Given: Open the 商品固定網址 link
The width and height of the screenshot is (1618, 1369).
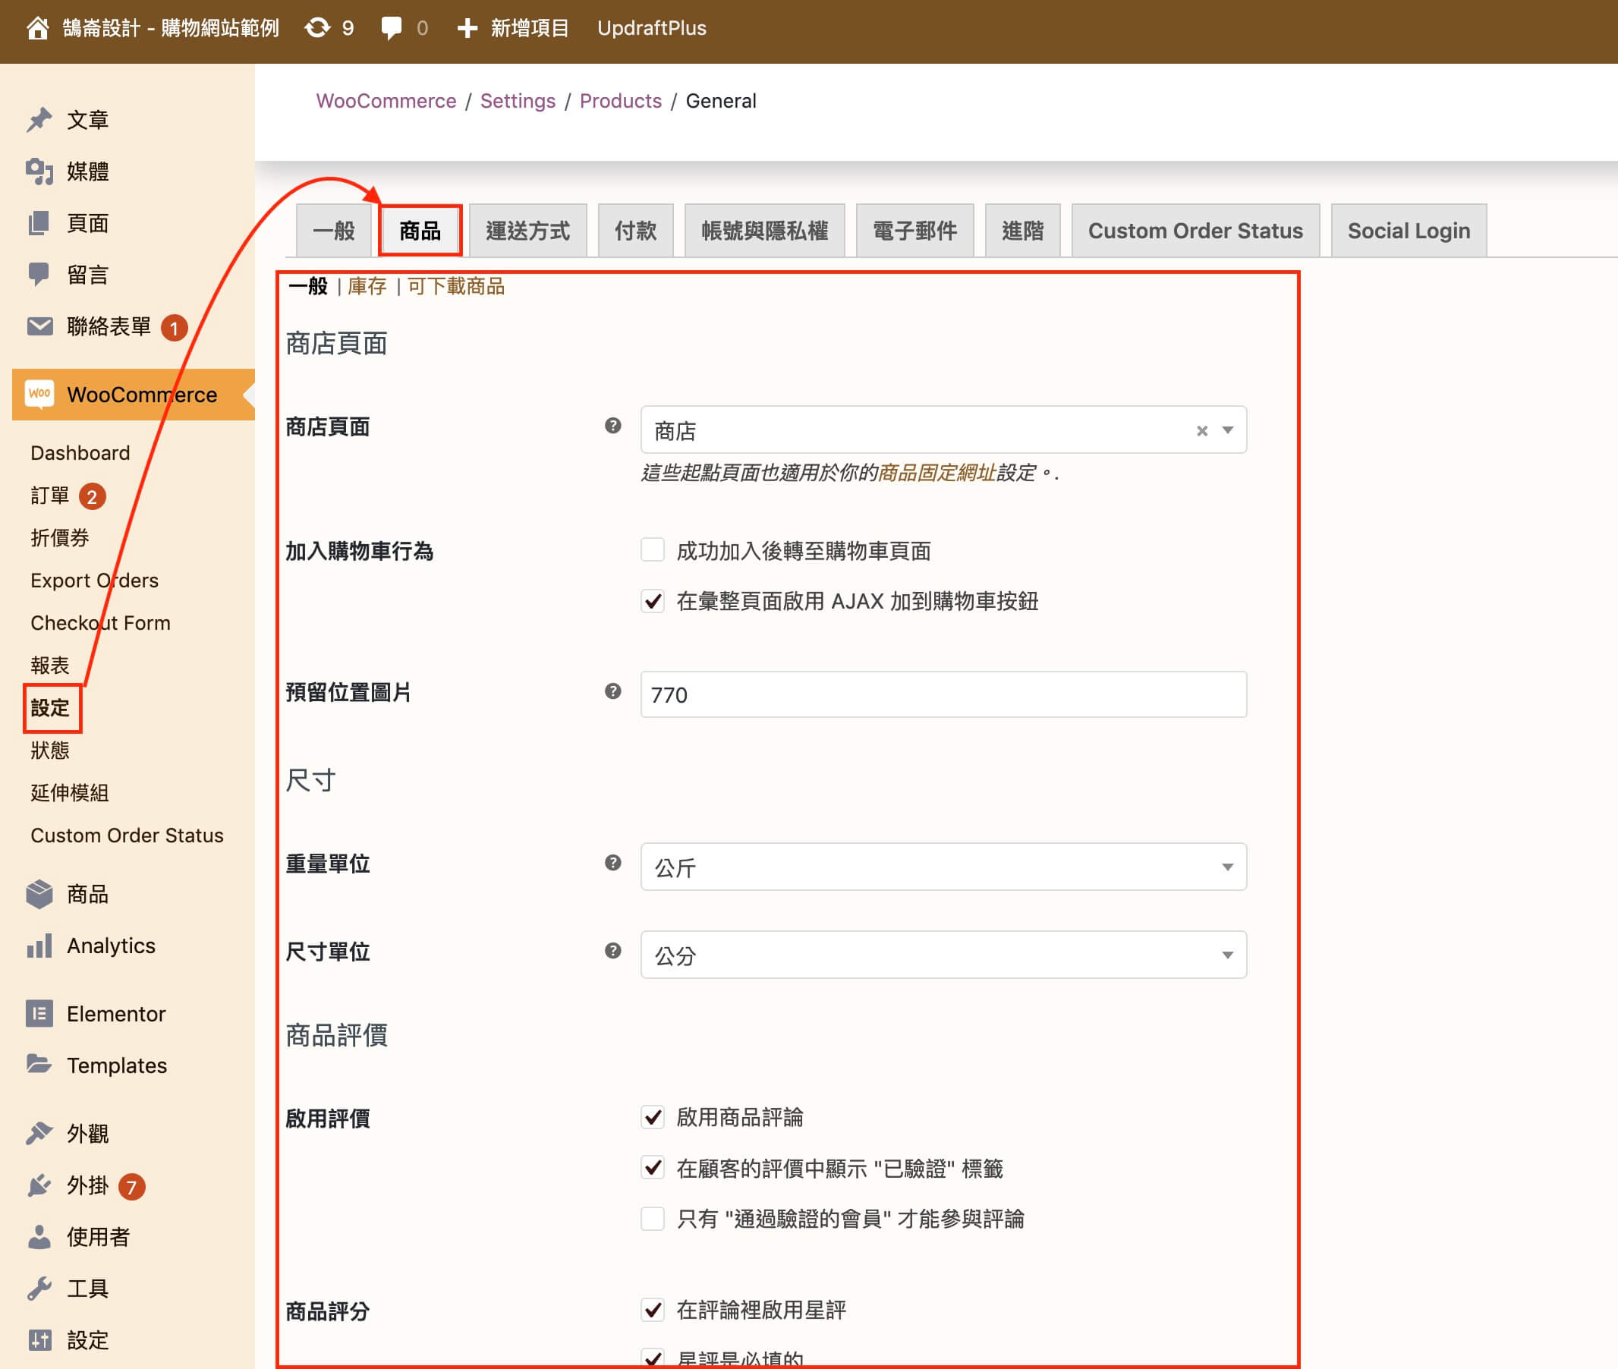Looking at the screenshot, I should click(x=936, y=473).
